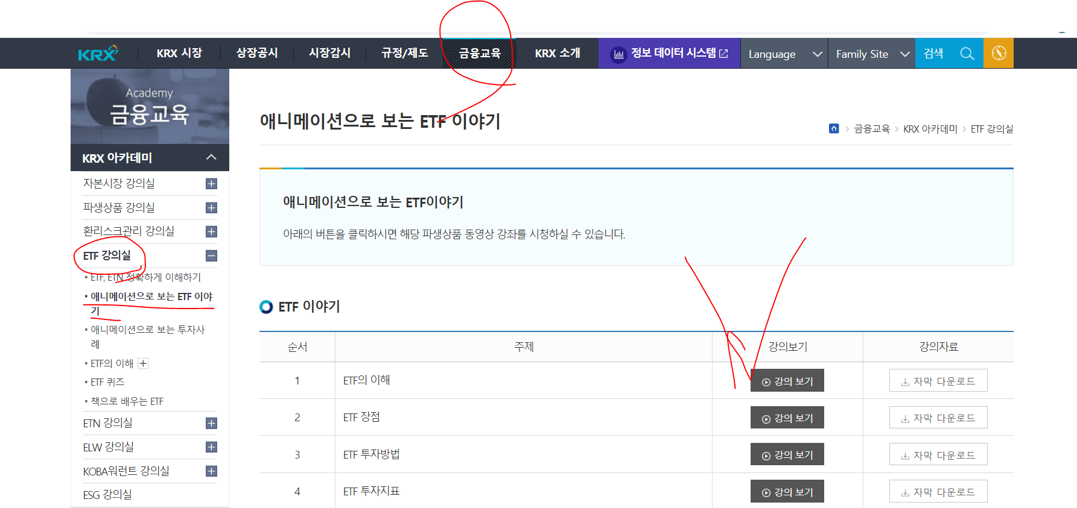Open 금융교육 menu

click(x=480, y=53)
